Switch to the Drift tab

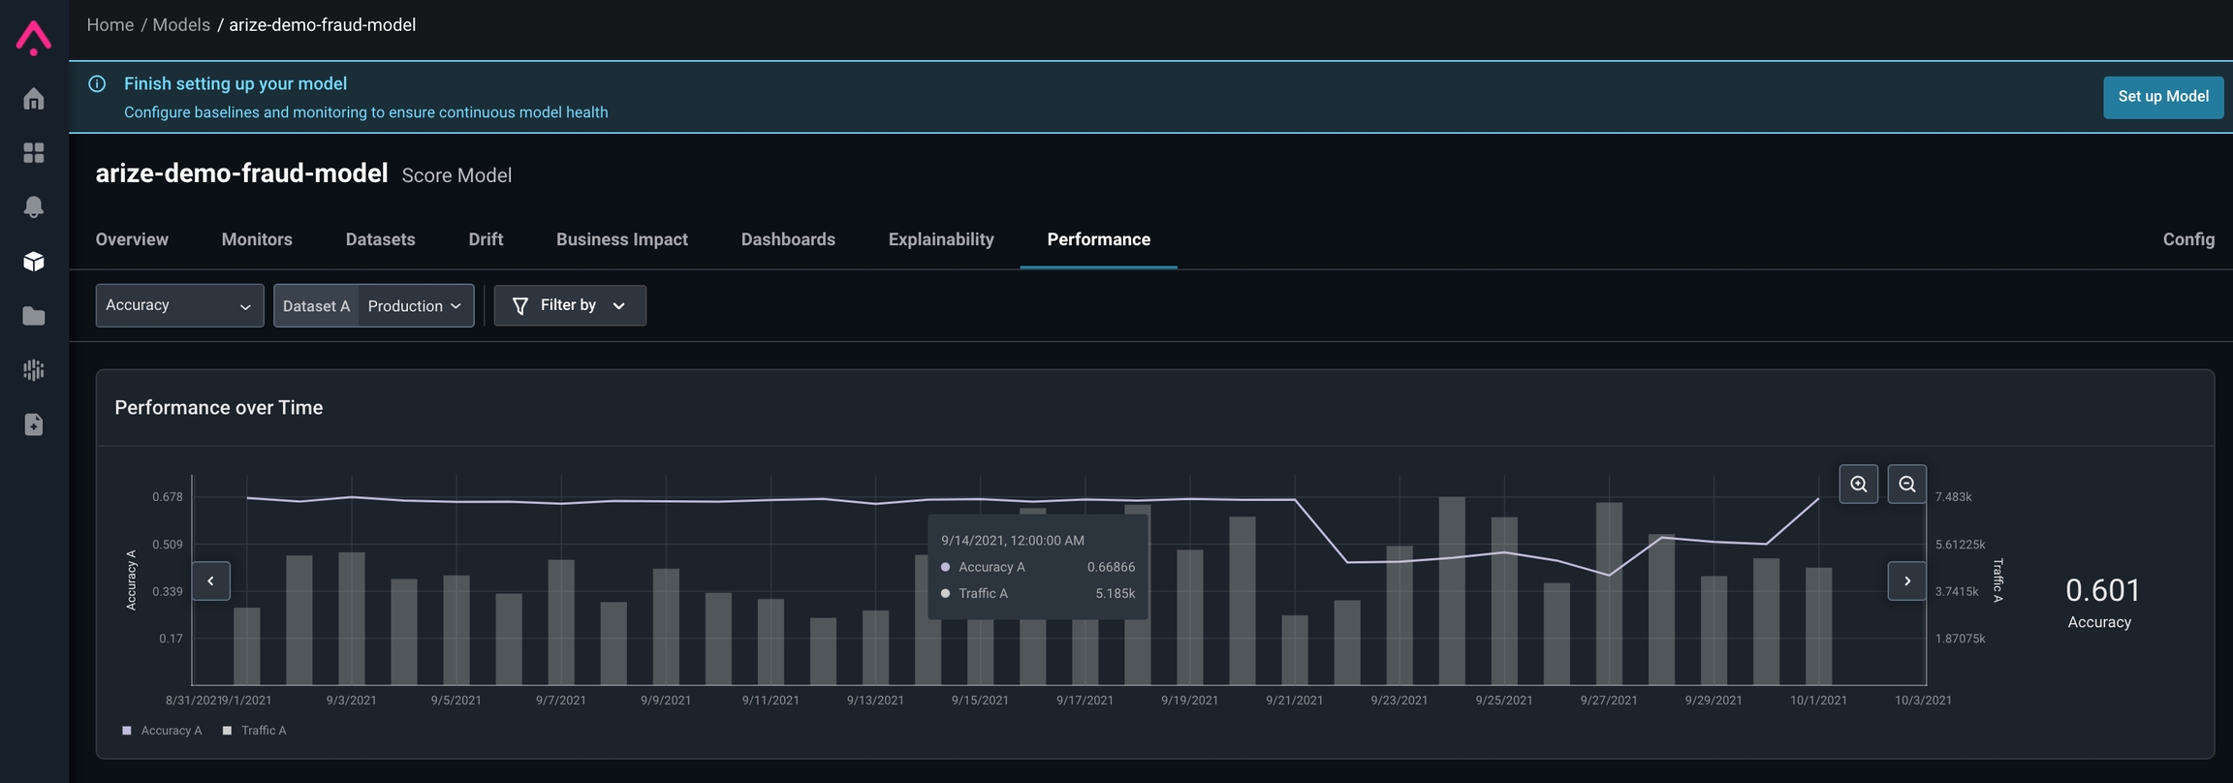pos(486,239)
